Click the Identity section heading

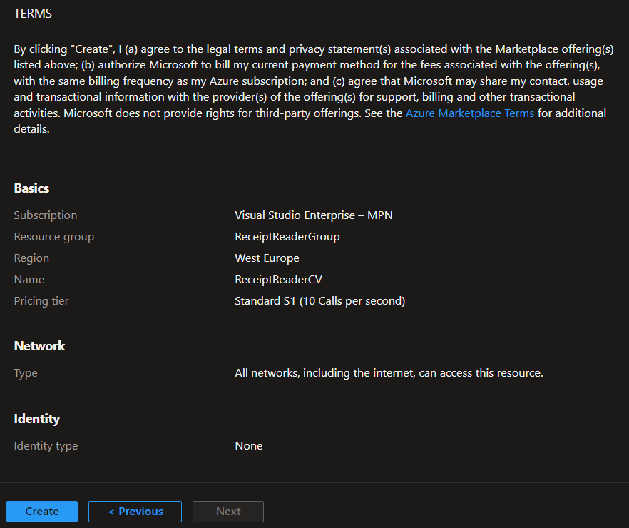(x=36, y=419)
